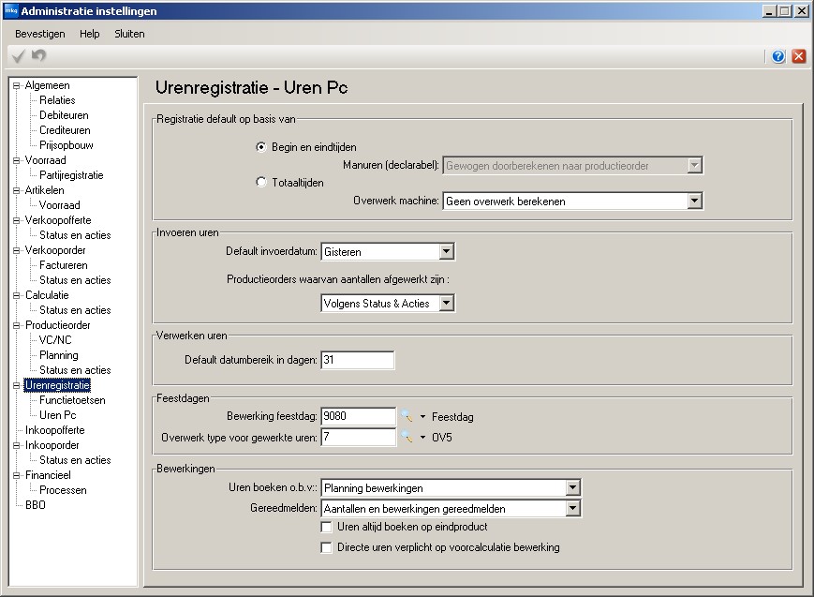
Task: Collapse the Algemeen tree node
Action: pyautogui.click(x=17, y=85)
